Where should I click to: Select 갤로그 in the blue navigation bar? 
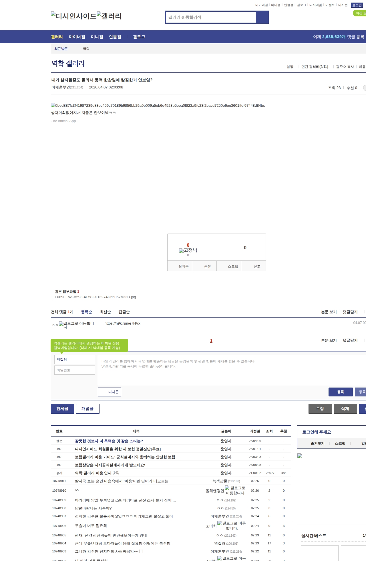(x=139, y=37)
